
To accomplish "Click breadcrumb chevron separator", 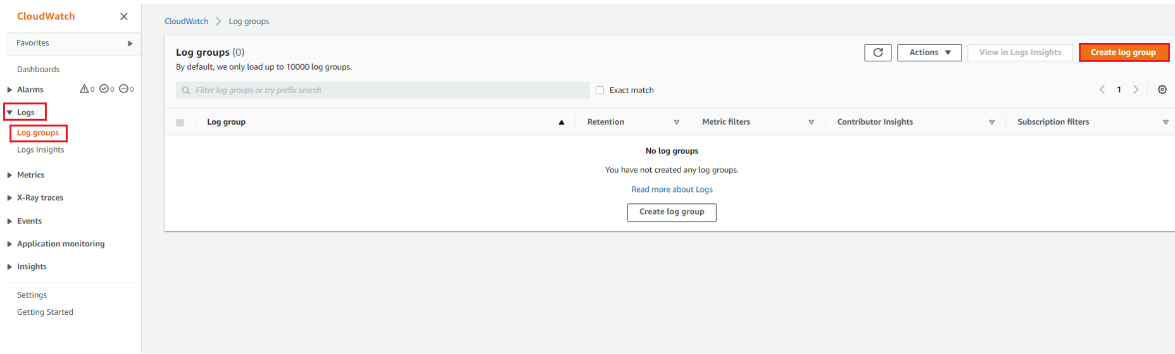I will point(218,22).
